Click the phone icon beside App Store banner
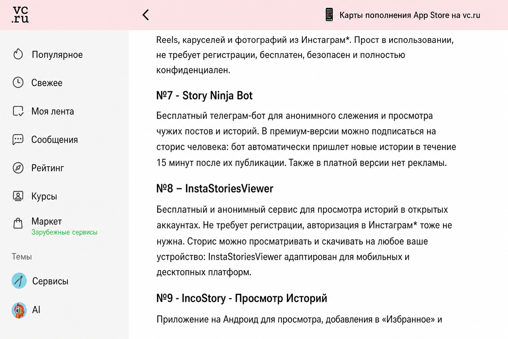The image size is (508, 339). (x=329, y=15)
